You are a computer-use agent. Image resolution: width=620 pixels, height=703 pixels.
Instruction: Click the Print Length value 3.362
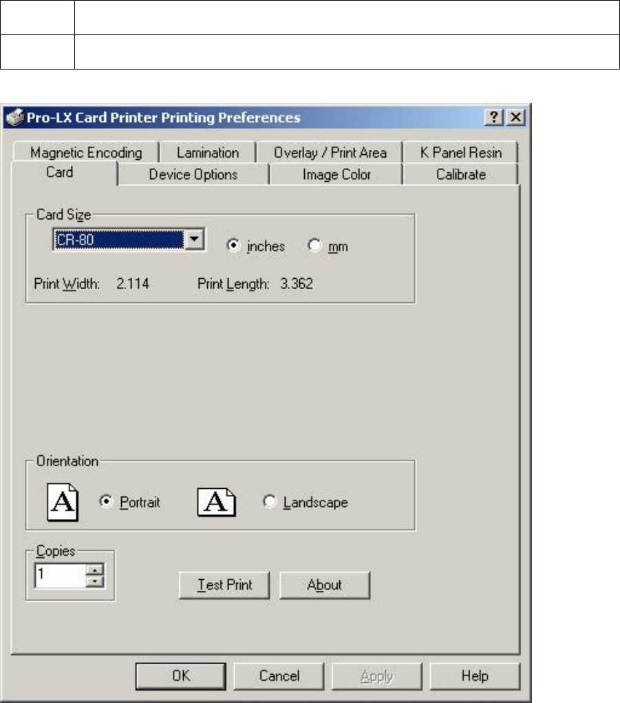(x=297, y=284)
